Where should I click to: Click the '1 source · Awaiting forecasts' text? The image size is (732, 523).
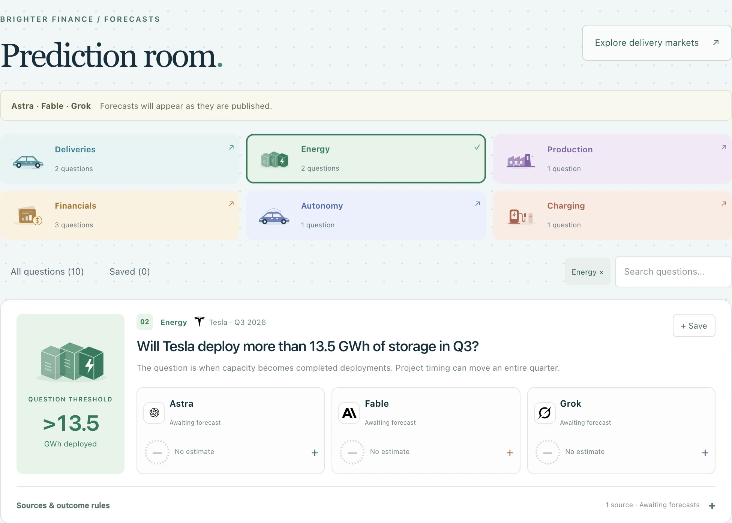(652, 505)
